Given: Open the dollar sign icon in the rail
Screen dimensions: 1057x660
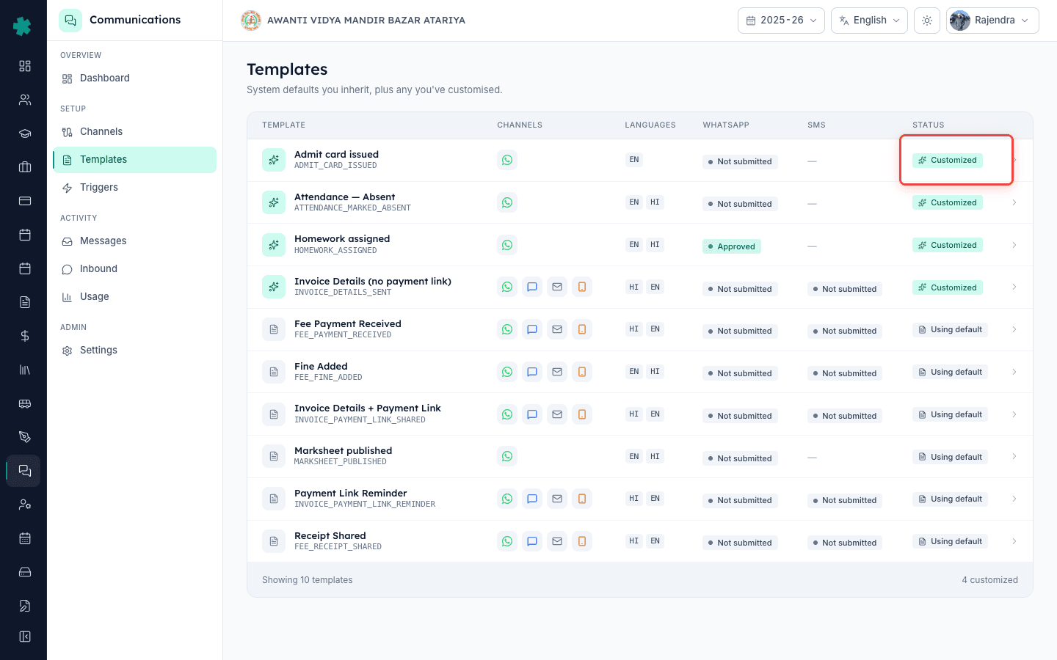Looking at the screenshot, I should [25, 336].
